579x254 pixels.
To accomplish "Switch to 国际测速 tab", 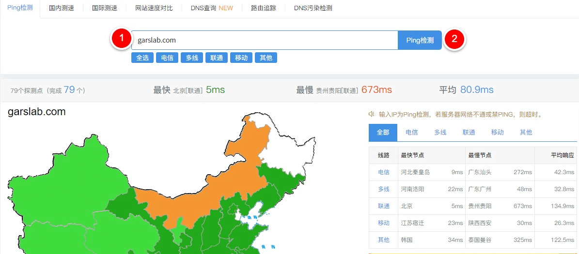I will click(x=105, y=8).
